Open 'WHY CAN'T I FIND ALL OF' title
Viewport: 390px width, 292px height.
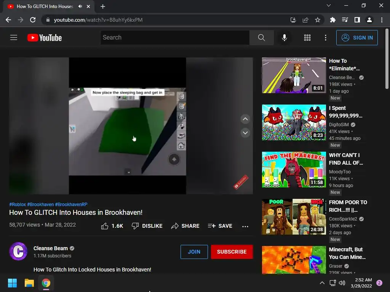pyautogui.click(x=346, y=159)
